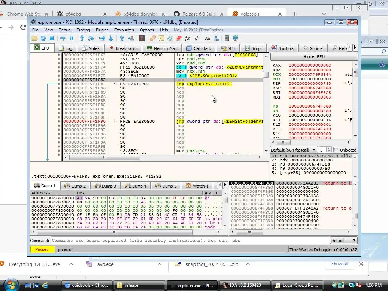Open the Debug menu
This screenshot has height=291, width=388.
64,30
